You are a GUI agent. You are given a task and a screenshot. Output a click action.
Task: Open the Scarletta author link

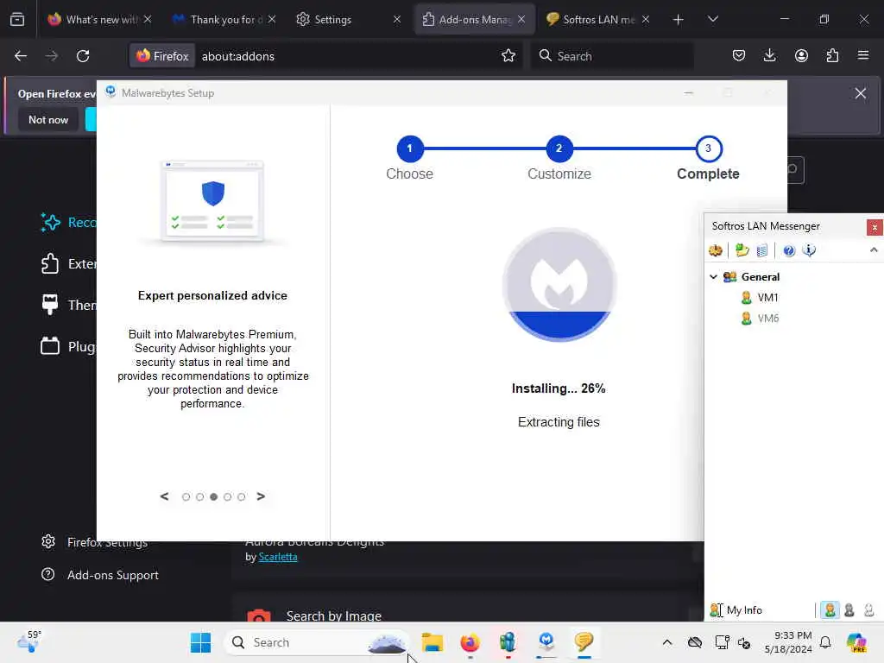tap(278, 557)
